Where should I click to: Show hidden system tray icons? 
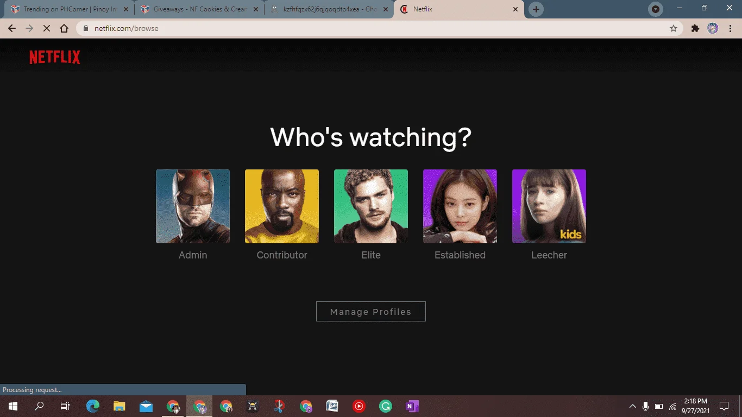coord(633,406)
